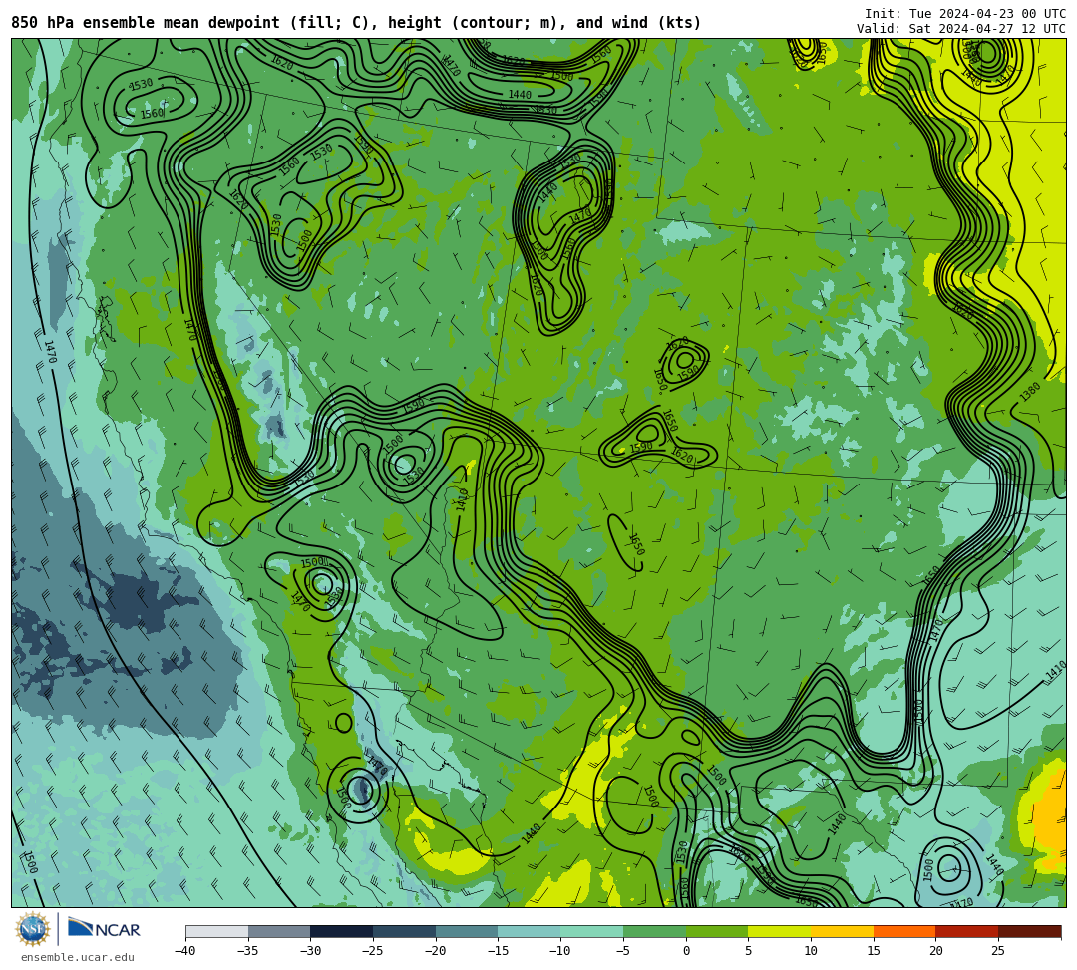
Task: Click the 15 colorbar tick label
Action: click(874, 951)
